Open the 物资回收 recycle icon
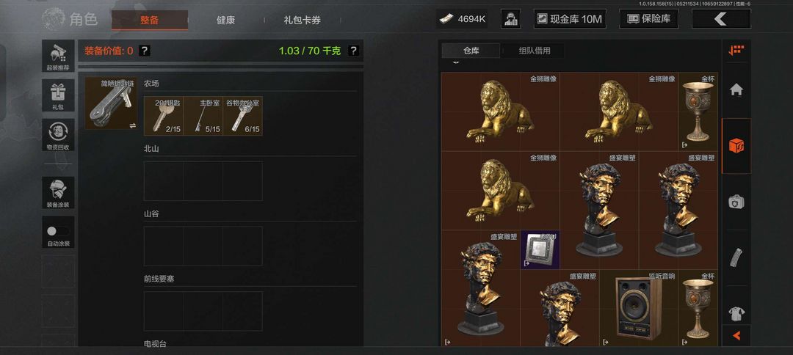This screenshot has height=355, width=793. coord(58,135)
